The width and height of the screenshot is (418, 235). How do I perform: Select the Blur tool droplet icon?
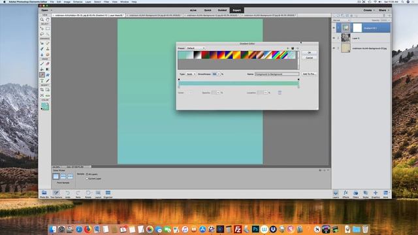(x=42, y=55)
